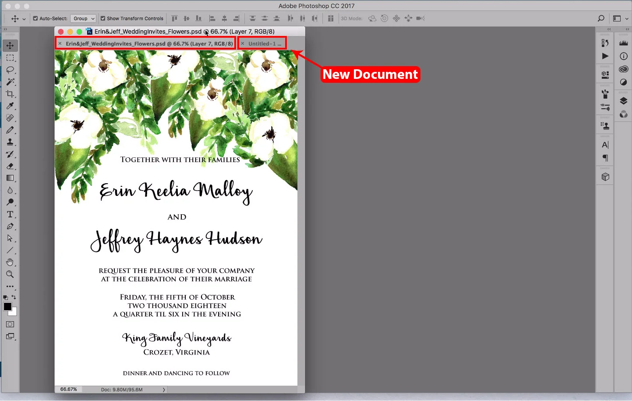This screenshot has width=632, height=401.
Task: Select the Gradient tool
Action: point(10,178)
